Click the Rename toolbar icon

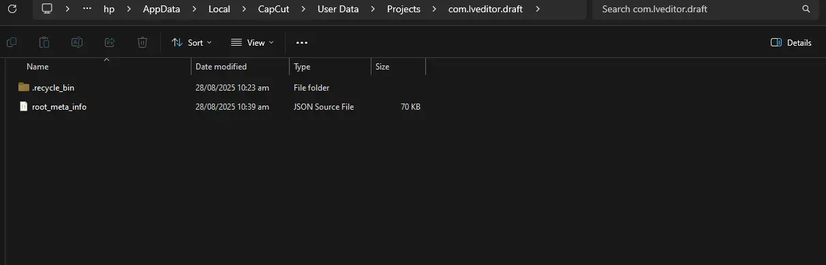pos(77,42)
